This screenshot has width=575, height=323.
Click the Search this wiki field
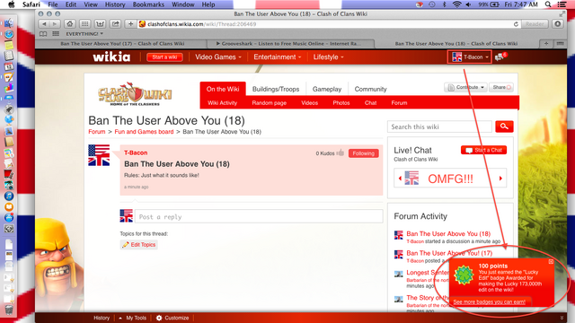439,127
